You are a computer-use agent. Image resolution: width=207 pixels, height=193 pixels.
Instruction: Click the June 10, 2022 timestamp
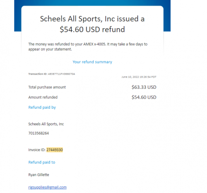point(139,77)
